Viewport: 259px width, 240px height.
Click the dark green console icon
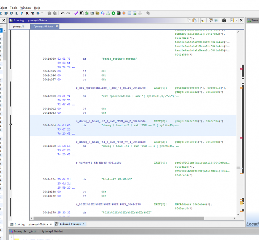119,13
